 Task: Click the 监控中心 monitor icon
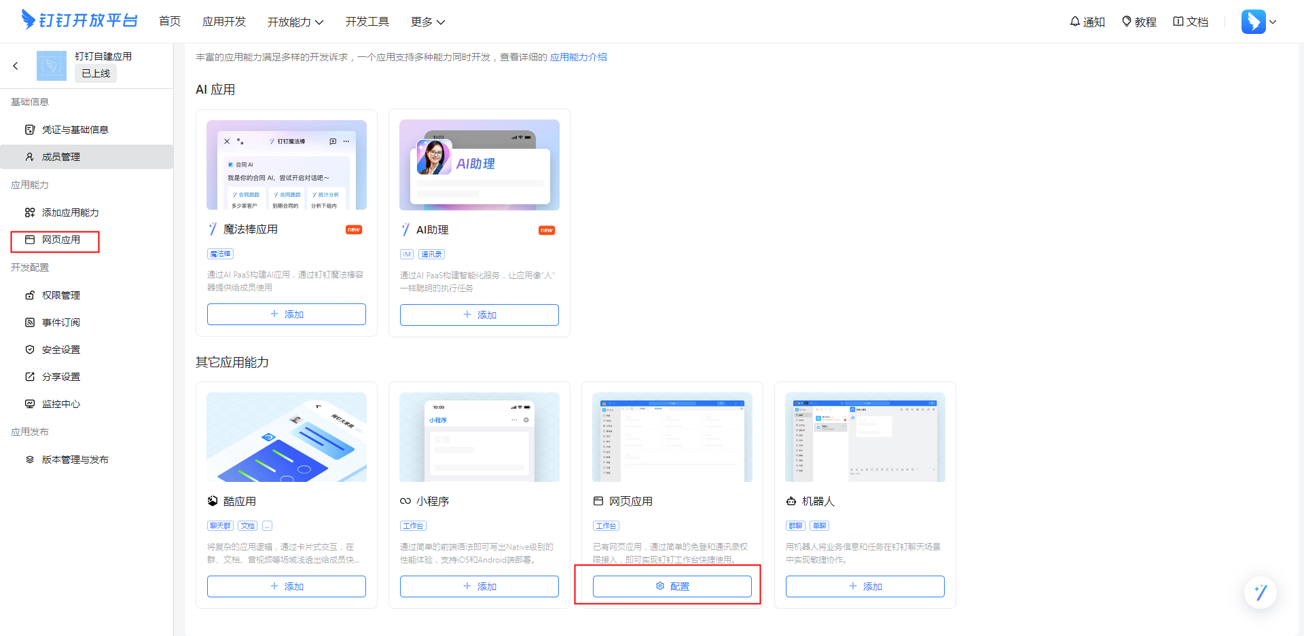tap(30, 404)
